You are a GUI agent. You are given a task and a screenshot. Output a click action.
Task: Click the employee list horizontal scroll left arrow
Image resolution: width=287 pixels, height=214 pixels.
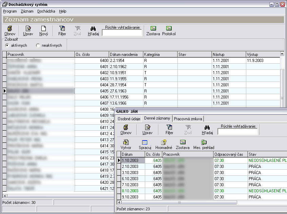pyautogui.click(x=5, y=196)
